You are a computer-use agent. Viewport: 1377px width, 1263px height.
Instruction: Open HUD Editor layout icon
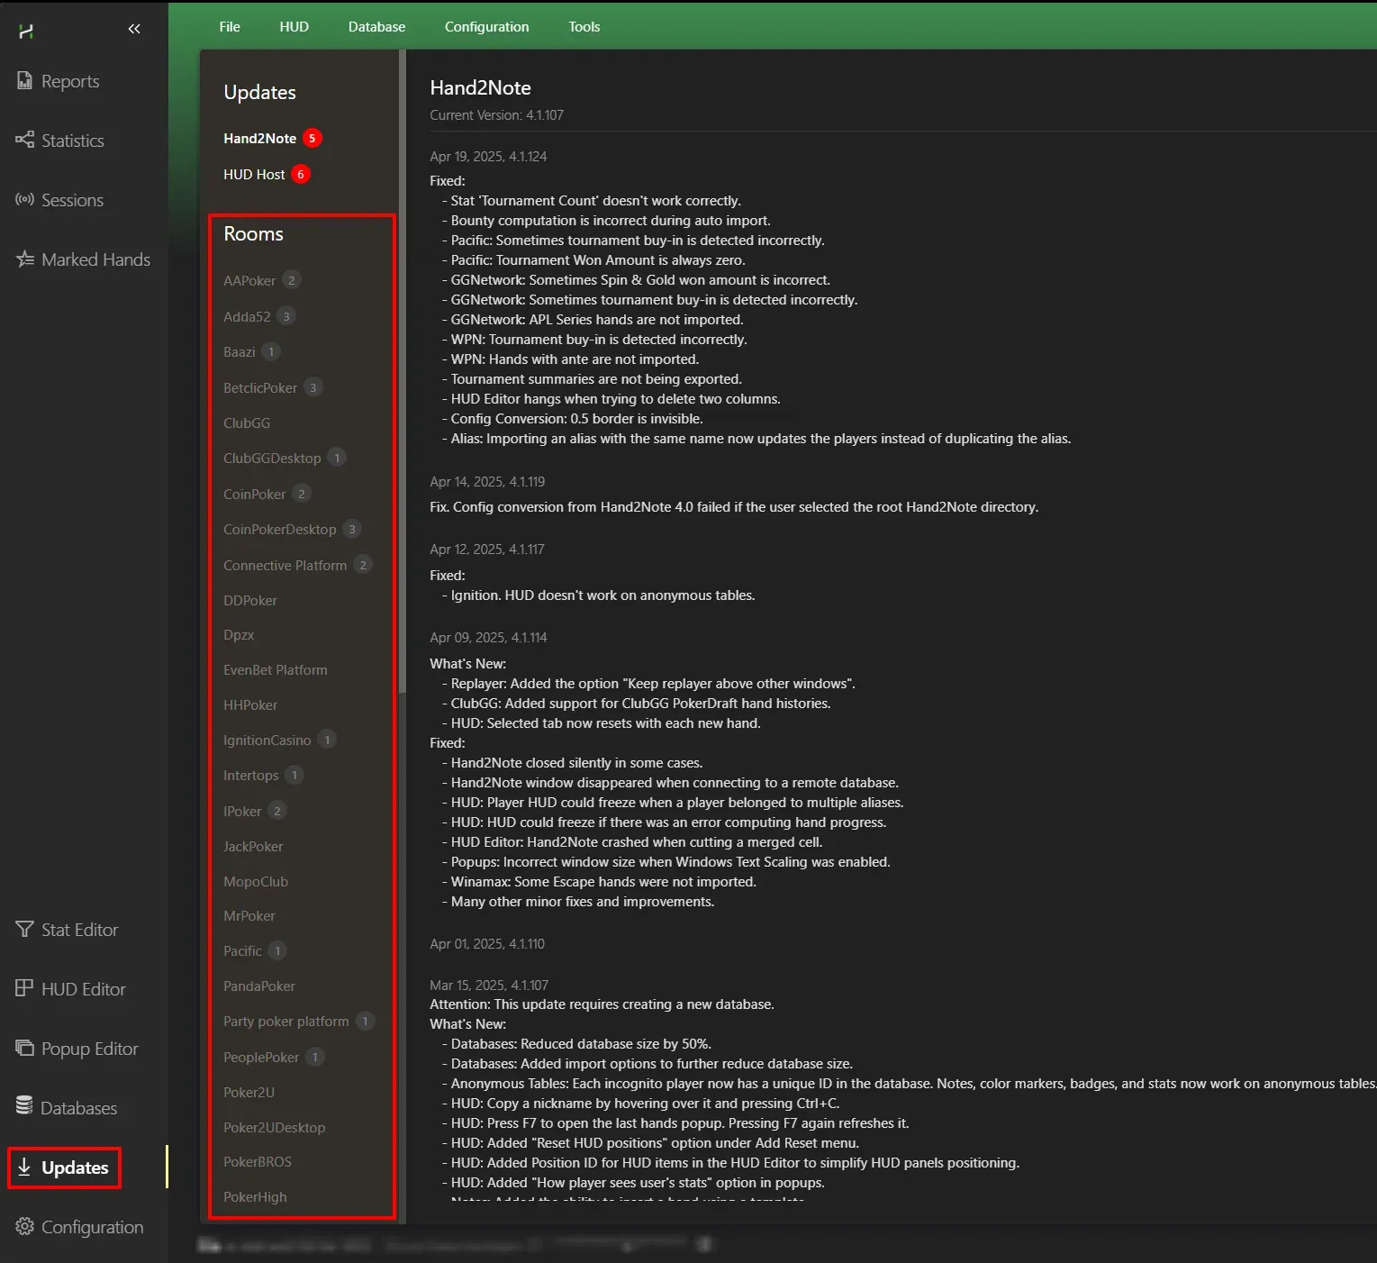tap(24, 988)
